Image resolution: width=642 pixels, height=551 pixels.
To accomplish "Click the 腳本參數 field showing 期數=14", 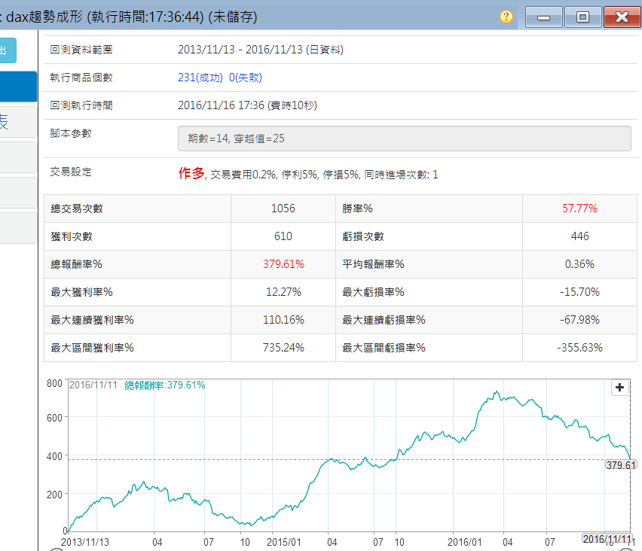I will [x=404, y=139].
